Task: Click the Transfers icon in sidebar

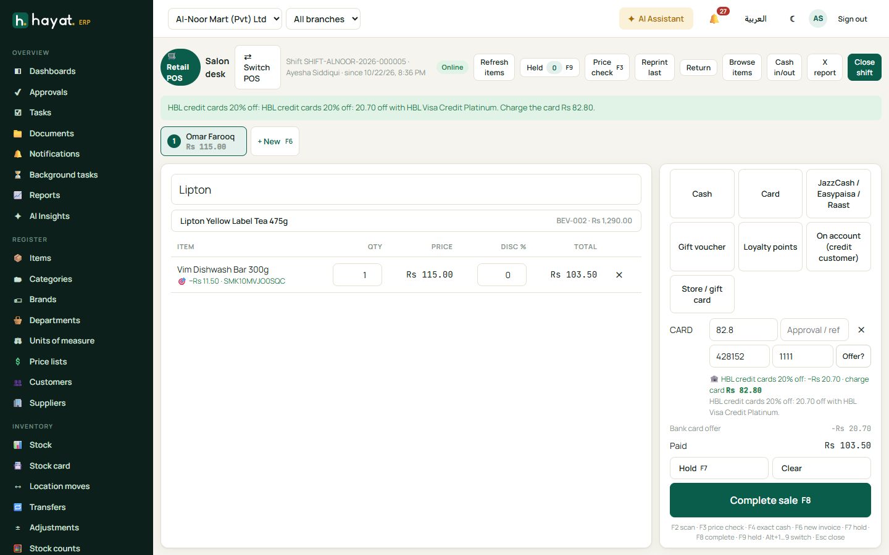Action: tap(18, 508)
